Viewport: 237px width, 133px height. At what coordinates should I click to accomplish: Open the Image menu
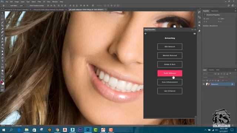click(17, 1)
